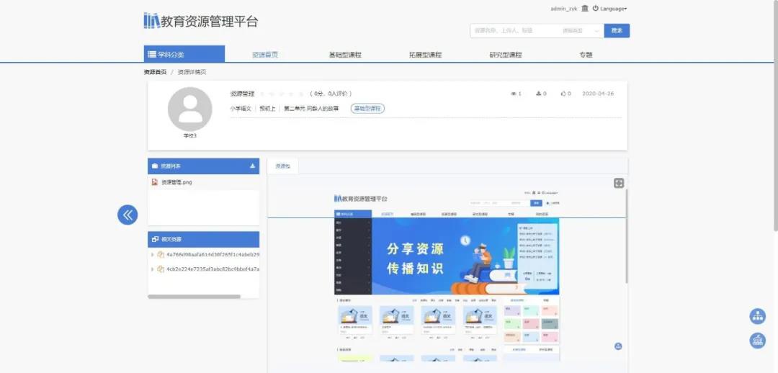Click the copy icon of 4cb2e224e7235 item
This screenshot has height=373, width=778.
click(161, 269)
